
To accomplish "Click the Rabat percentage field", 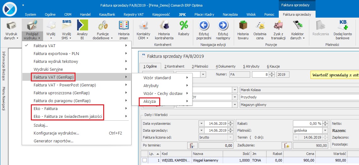I will click(308, 123).
